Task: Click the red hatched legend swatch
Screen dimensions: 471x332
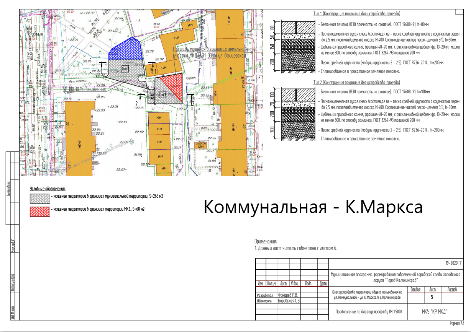Action: click(x=39, y=212)
